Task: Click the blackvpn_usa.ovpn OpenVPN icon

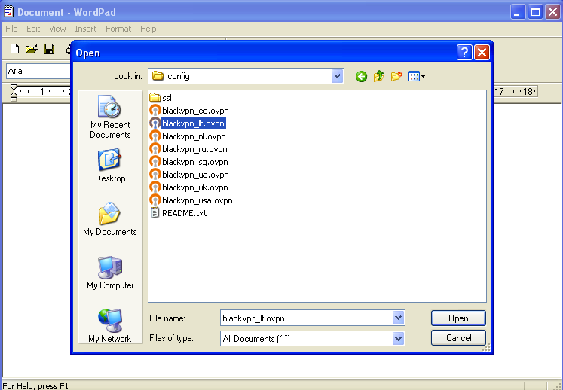Action: (155, 200)
